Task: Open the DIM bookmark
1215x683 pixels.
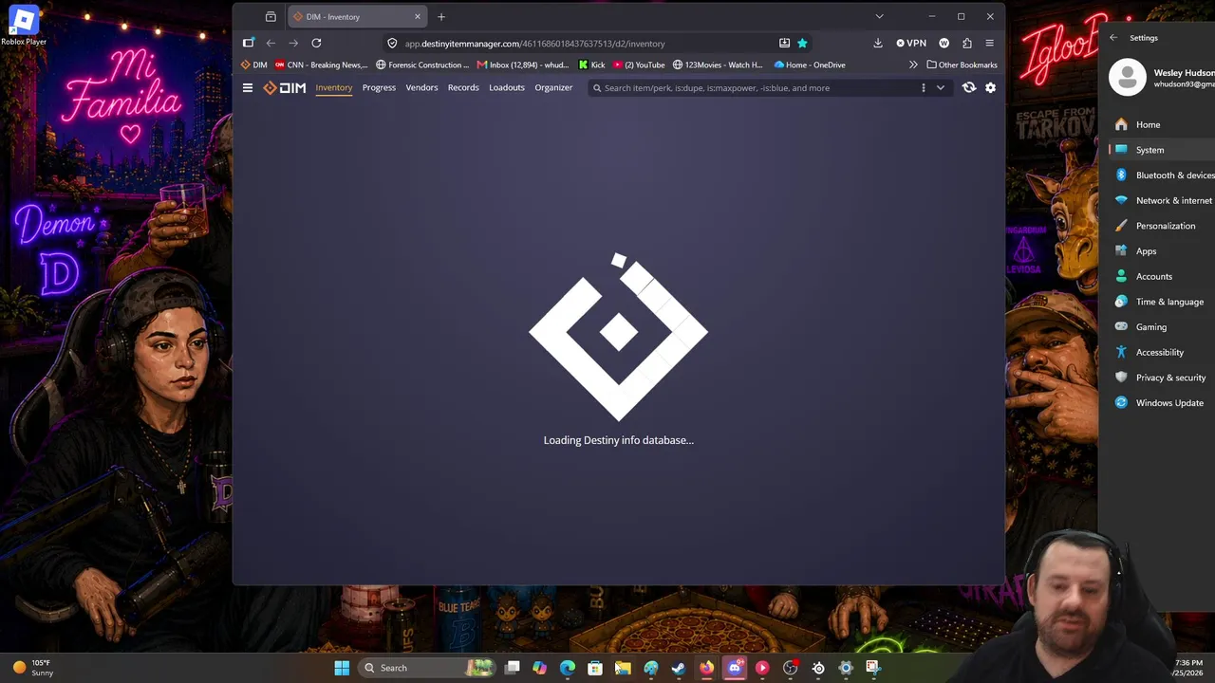Action: pos(254,65)
